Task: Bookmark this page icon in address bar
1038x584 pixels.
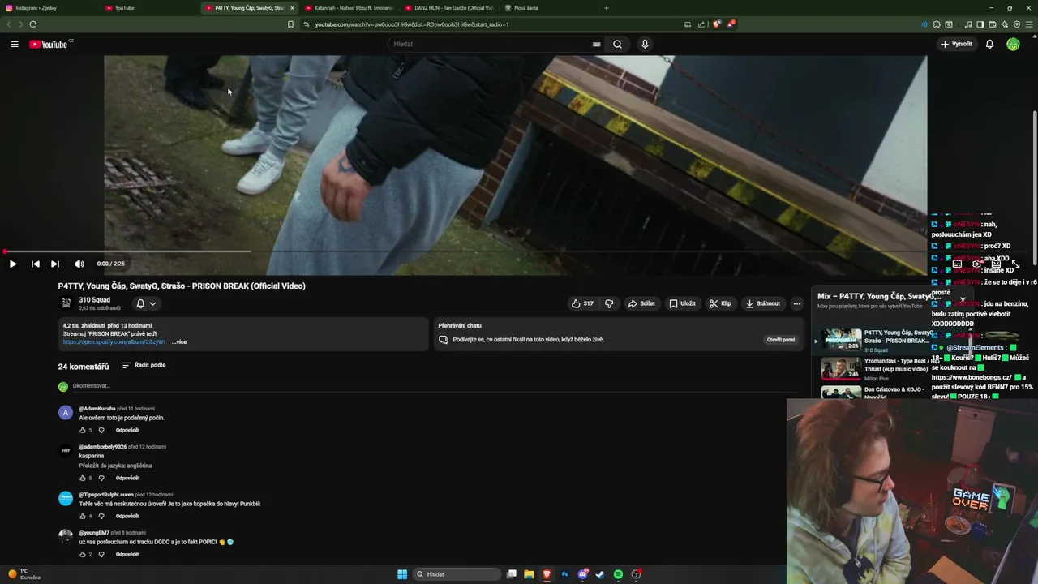Action: (x=290, y=24)
